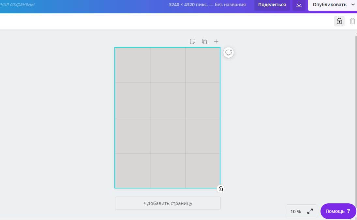Open the 10 % zoom level menu
The height and width of the screenshot is (220, 357).
(295, 212)
